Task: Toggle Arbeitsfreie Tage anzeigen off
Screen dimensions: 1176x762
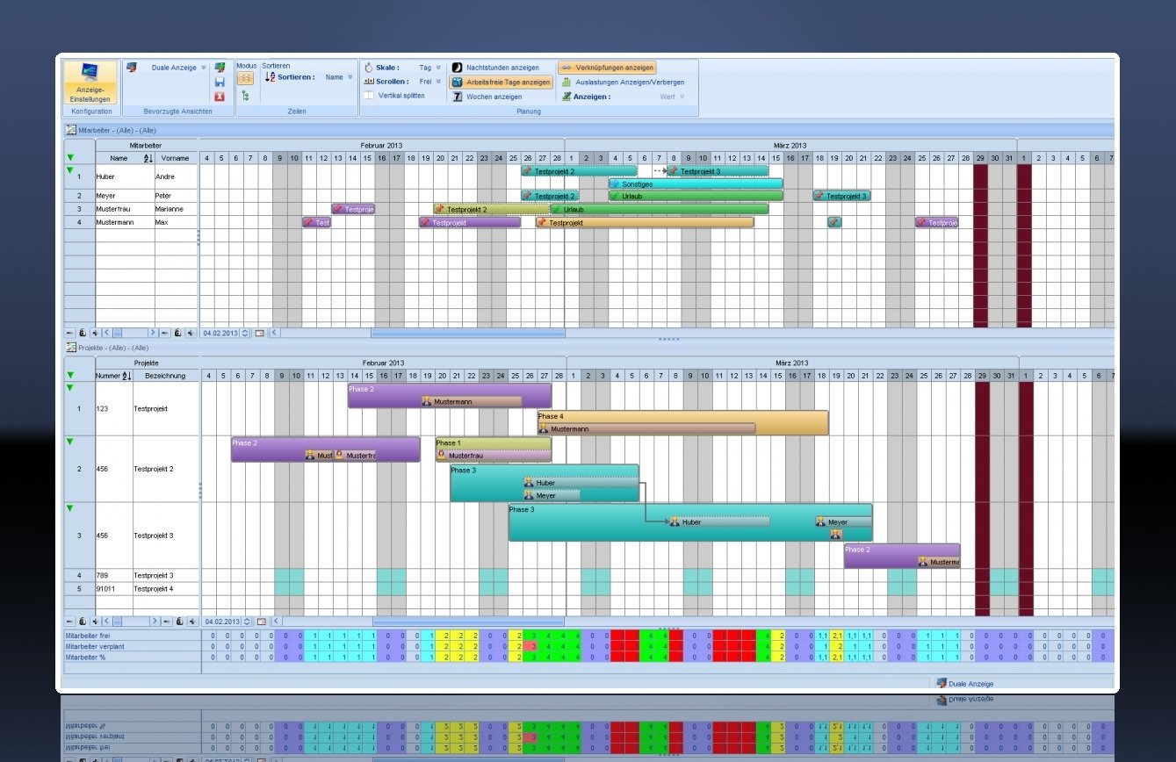Action: (x=501, y=82)
